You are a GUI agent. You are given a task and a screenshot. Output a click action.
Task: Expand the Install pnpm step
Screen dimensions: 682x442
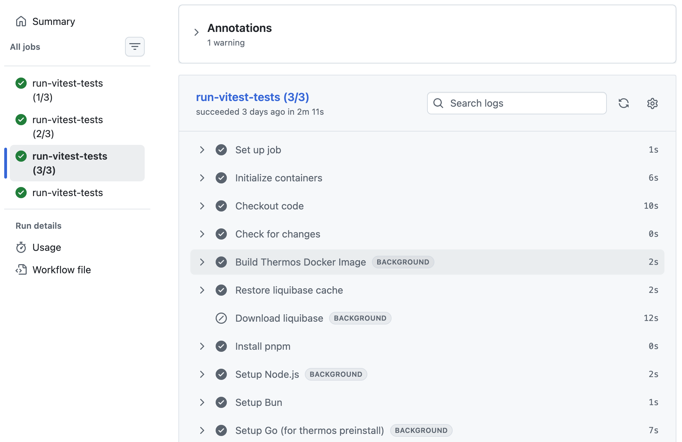pyautogui.click(x=202, y=346)
